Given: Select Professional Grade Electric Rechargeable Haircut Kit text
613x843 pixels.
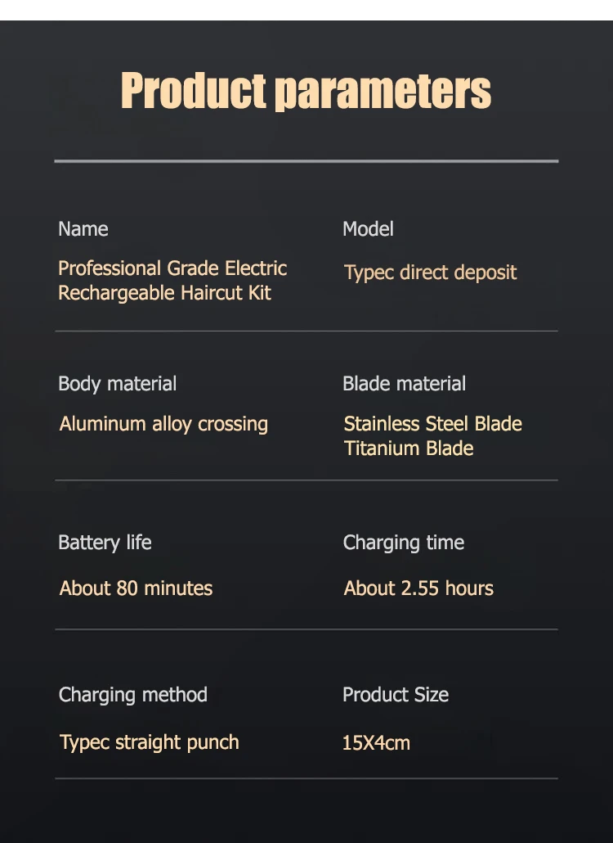Looking at the screenshot, I should pyautogui.click(x=172, y=281).
